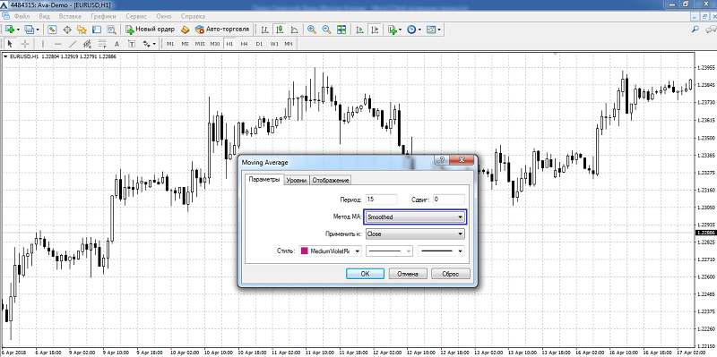This screenshot has height=357, width=717.
Task: Toggle the chart auto-scroll icon
Action: (360, 30)
